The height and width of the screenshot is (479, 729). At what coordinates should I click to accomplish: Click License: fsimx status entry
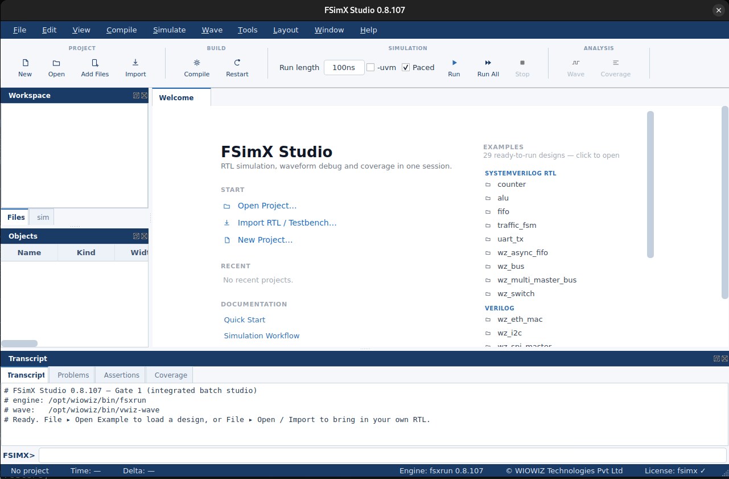(675, 471)
